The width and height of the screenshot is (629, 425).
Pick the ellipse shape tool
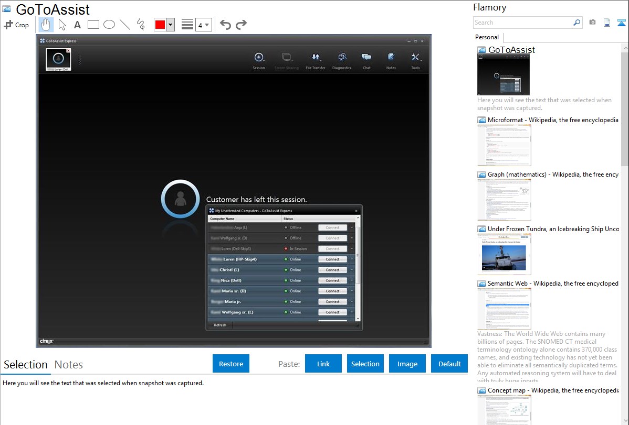pos(109,25)
